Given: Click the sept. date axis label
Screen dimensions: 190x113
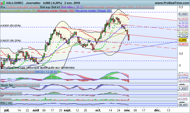Looking at the screenshot, I should (x=67, y=110).
